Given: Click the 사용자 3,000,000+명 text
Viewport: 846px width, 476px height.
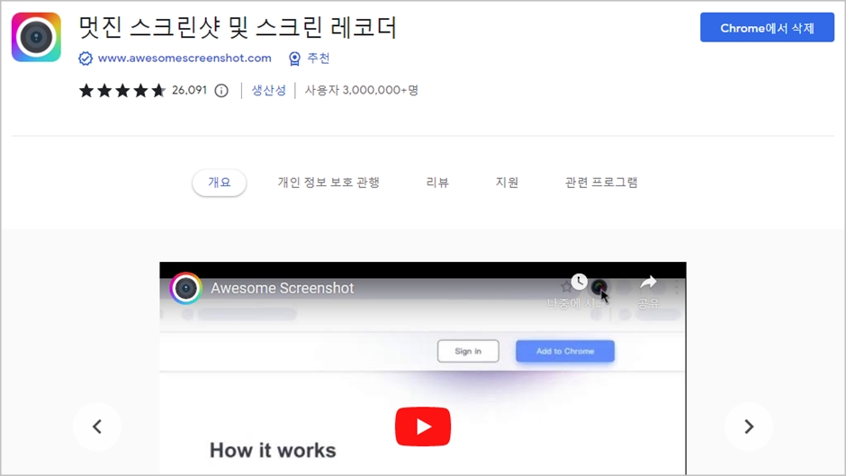Looking at the screenshot, I should [362, 90].
